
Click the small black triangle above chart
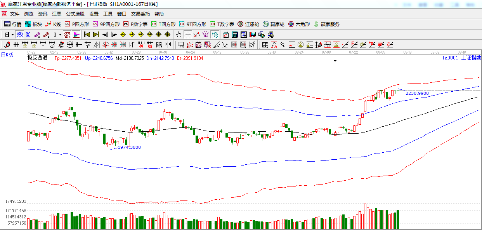335,61
